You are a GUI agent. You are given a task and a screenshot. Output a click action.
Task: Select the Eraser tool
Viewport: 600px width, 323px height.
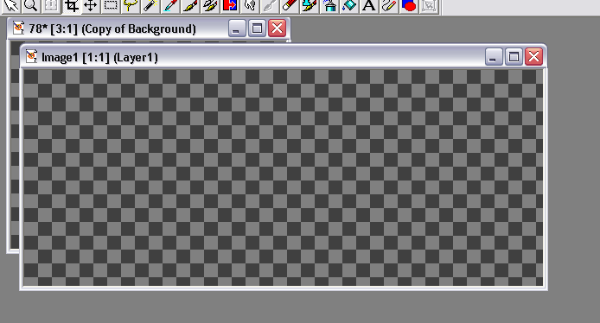point(290,6)
